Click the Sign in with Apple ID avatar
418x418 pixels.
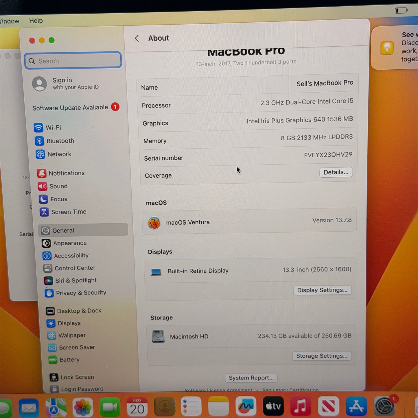[39, 84]
